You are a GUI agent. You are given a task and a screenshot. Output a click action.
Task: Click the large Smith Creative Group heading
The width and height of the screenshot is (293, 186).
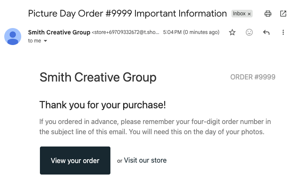[98, 77]
